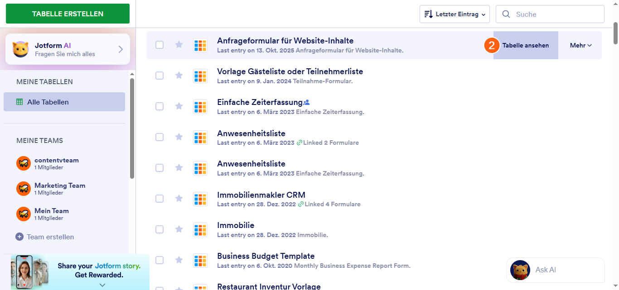The height and width of the screenshot is (290, 619).
Task: Open the Immobilienmakler CRM table icon
Action: click(200, 199)
